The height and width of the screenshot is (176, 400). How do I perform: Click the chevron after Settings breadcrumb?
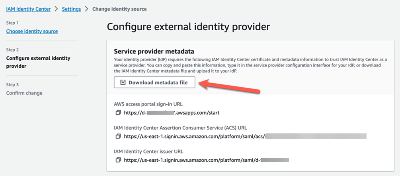click(86, 9)
